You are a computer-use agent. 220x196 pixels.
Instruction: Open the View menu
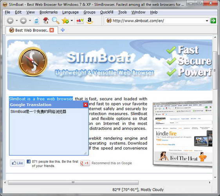point(31,12)
